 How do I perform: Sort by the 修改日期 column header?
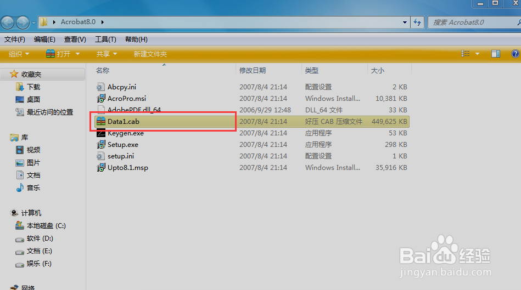253,70
